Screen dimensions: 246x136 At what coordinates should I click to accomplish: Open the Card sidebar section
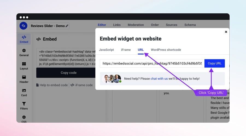24,92
